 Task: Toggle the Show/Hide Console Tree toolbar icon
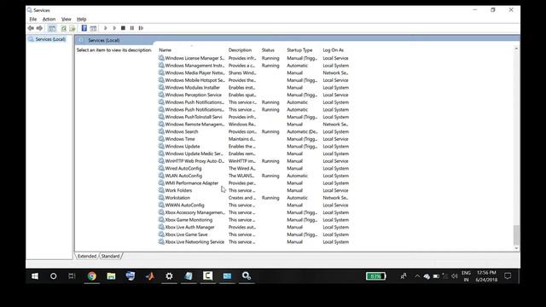pyautogui.click(x=52, y=28)
